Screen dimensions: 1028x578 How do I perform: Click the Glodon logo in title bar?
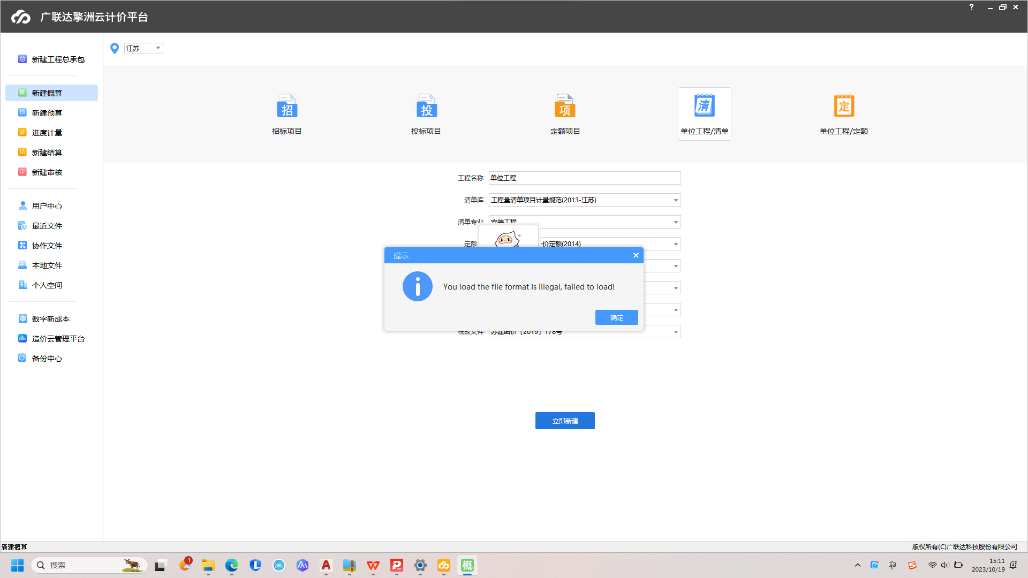pyautogui.click(x=21, y=17)
